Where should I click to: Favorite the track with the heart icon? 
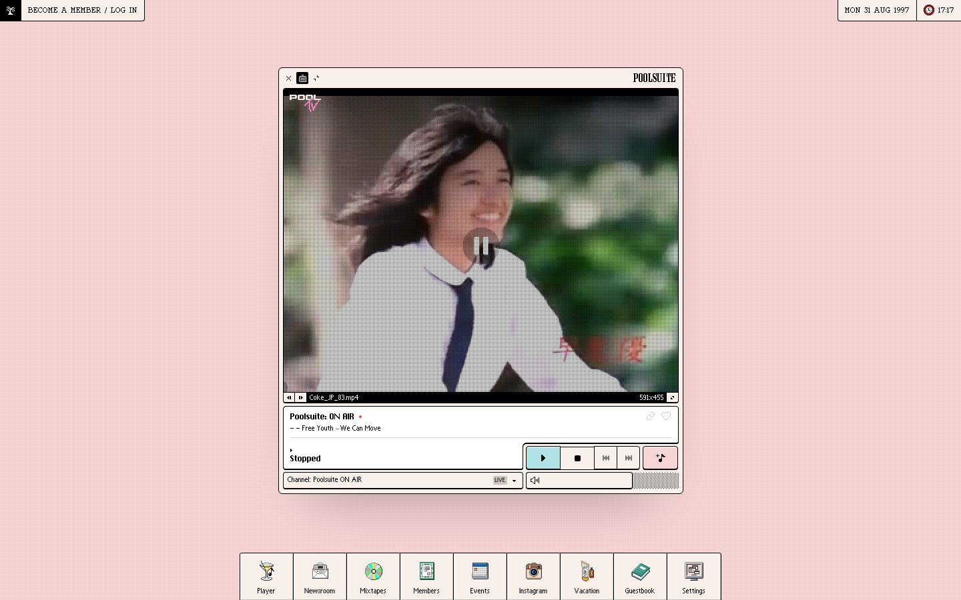pos(666,416)
